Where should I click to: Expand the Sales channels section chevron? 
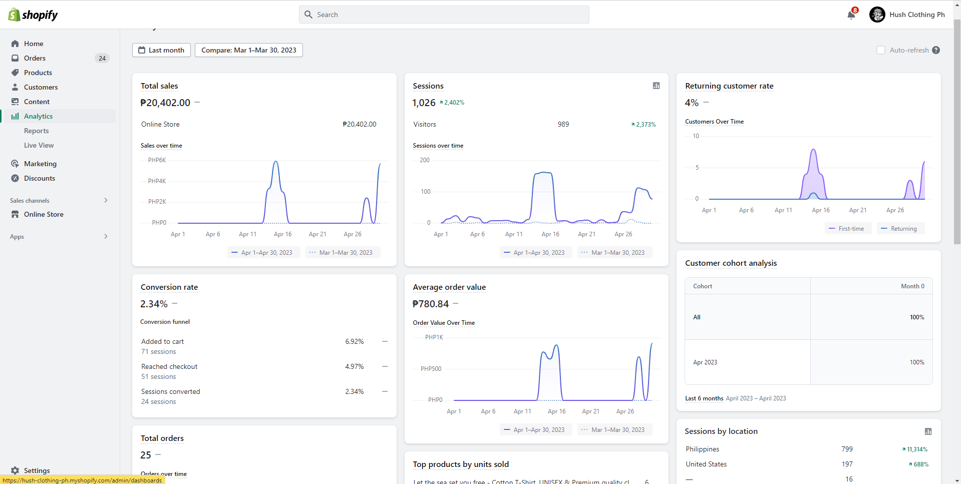tap(106, 200)
